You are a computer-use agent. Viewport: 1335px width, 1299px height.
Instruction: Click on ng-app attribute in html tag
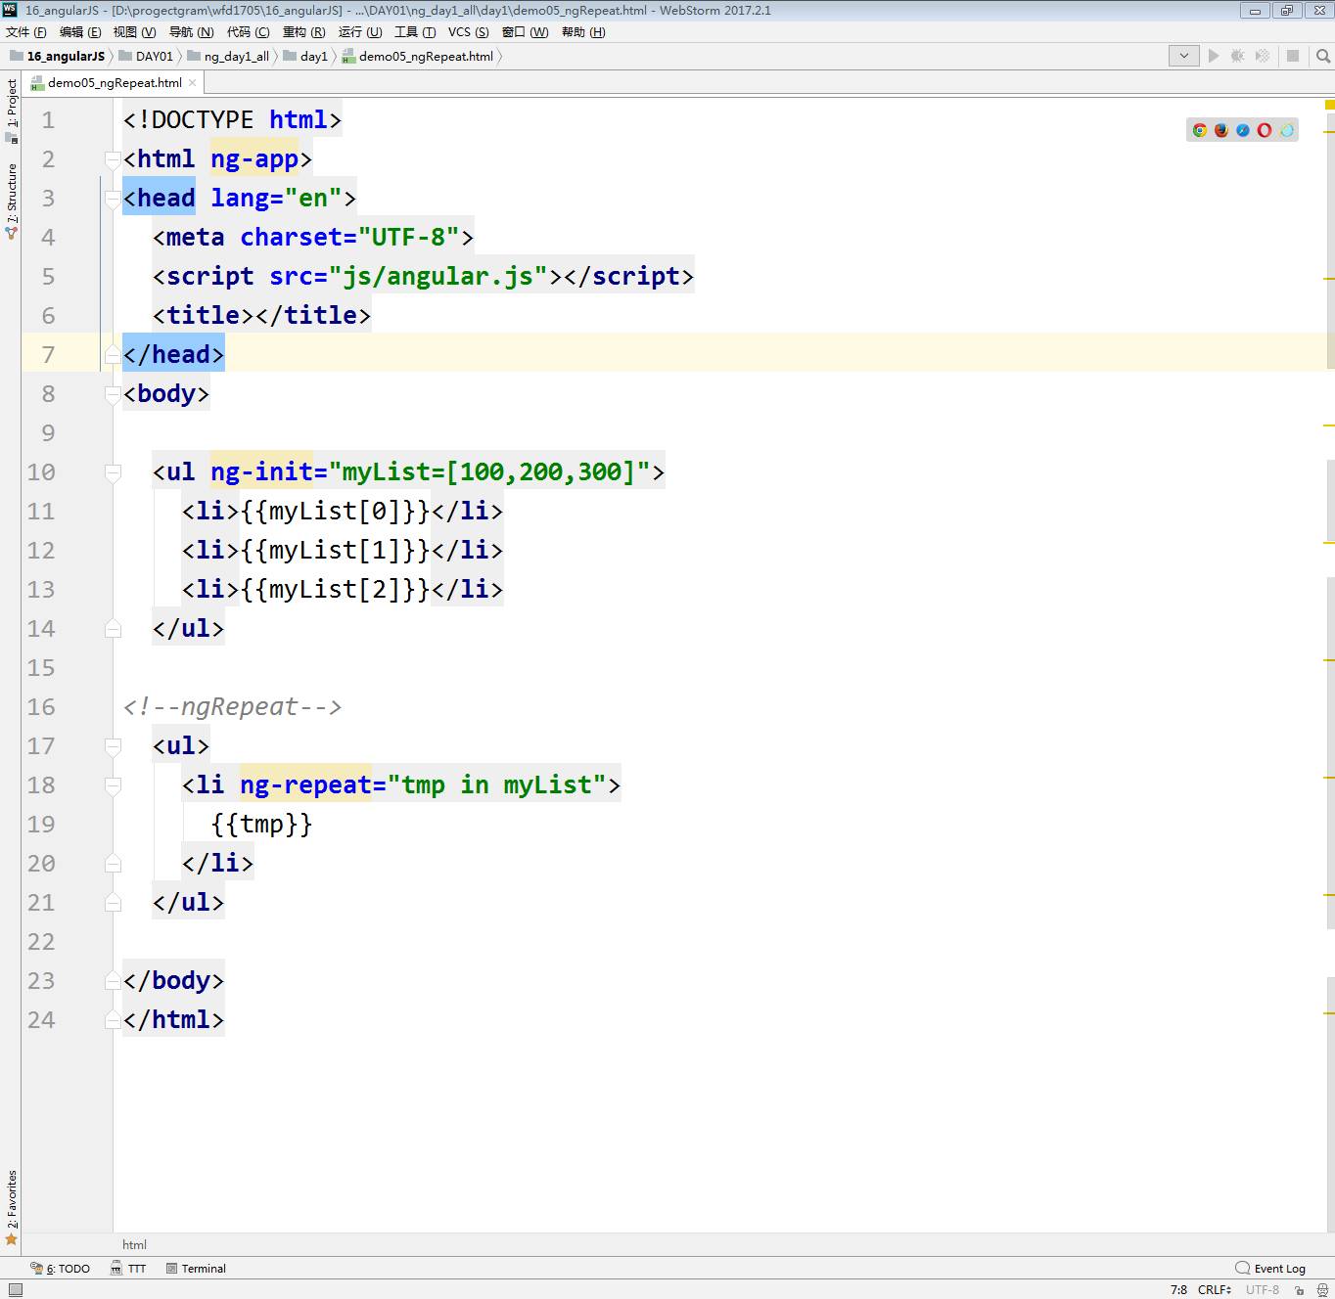[254, 158]
